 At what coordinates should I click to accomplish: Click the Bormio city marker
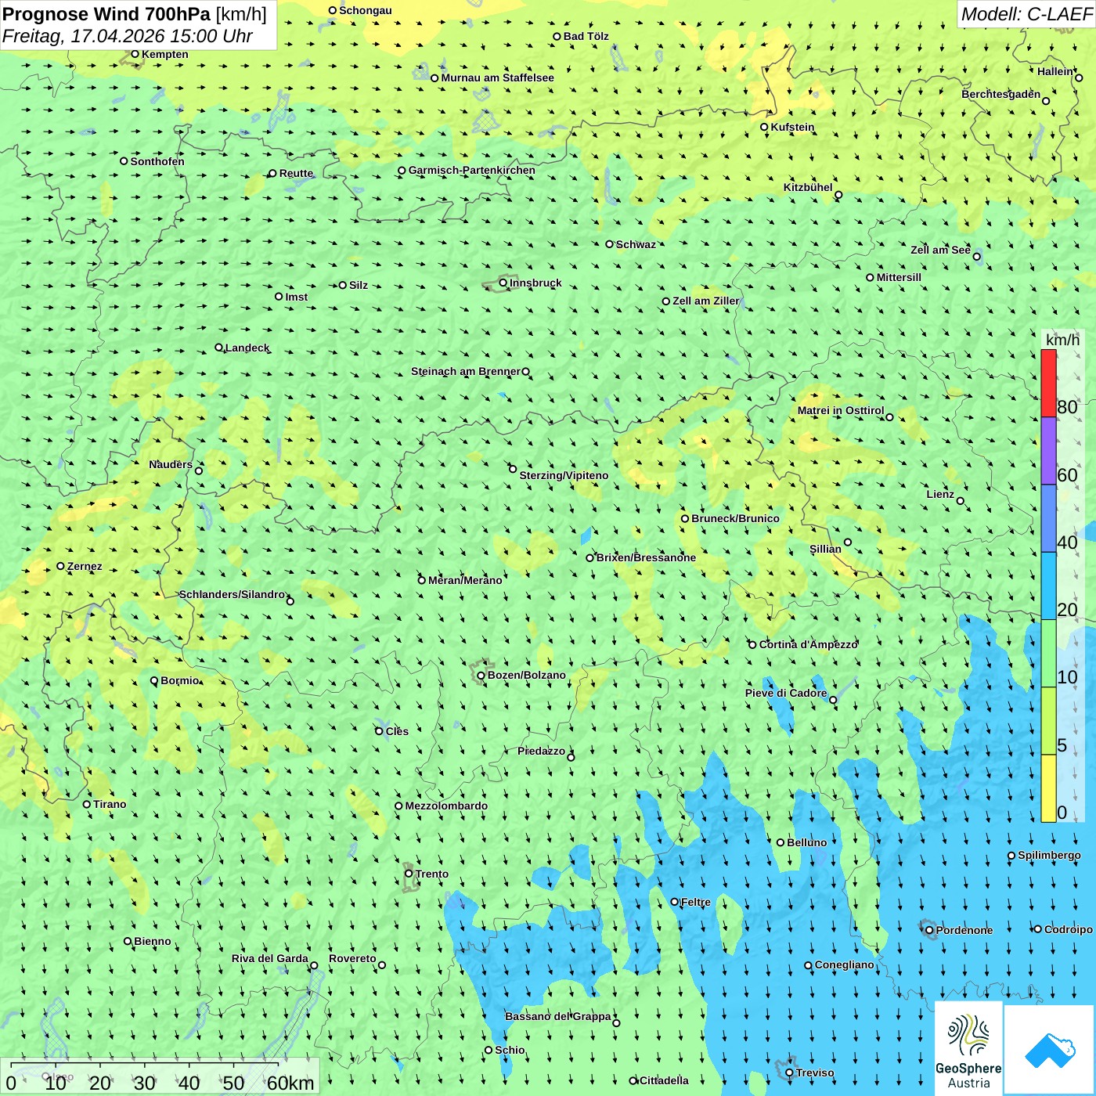(x=154, y=680)
